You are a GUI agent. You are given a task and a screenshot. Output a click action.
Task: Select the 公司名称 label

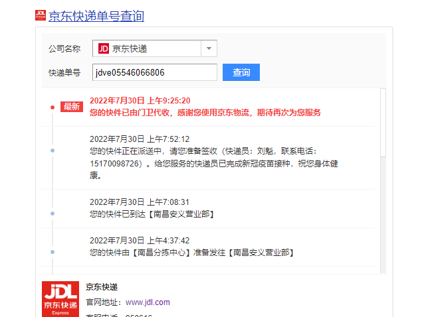64,49
